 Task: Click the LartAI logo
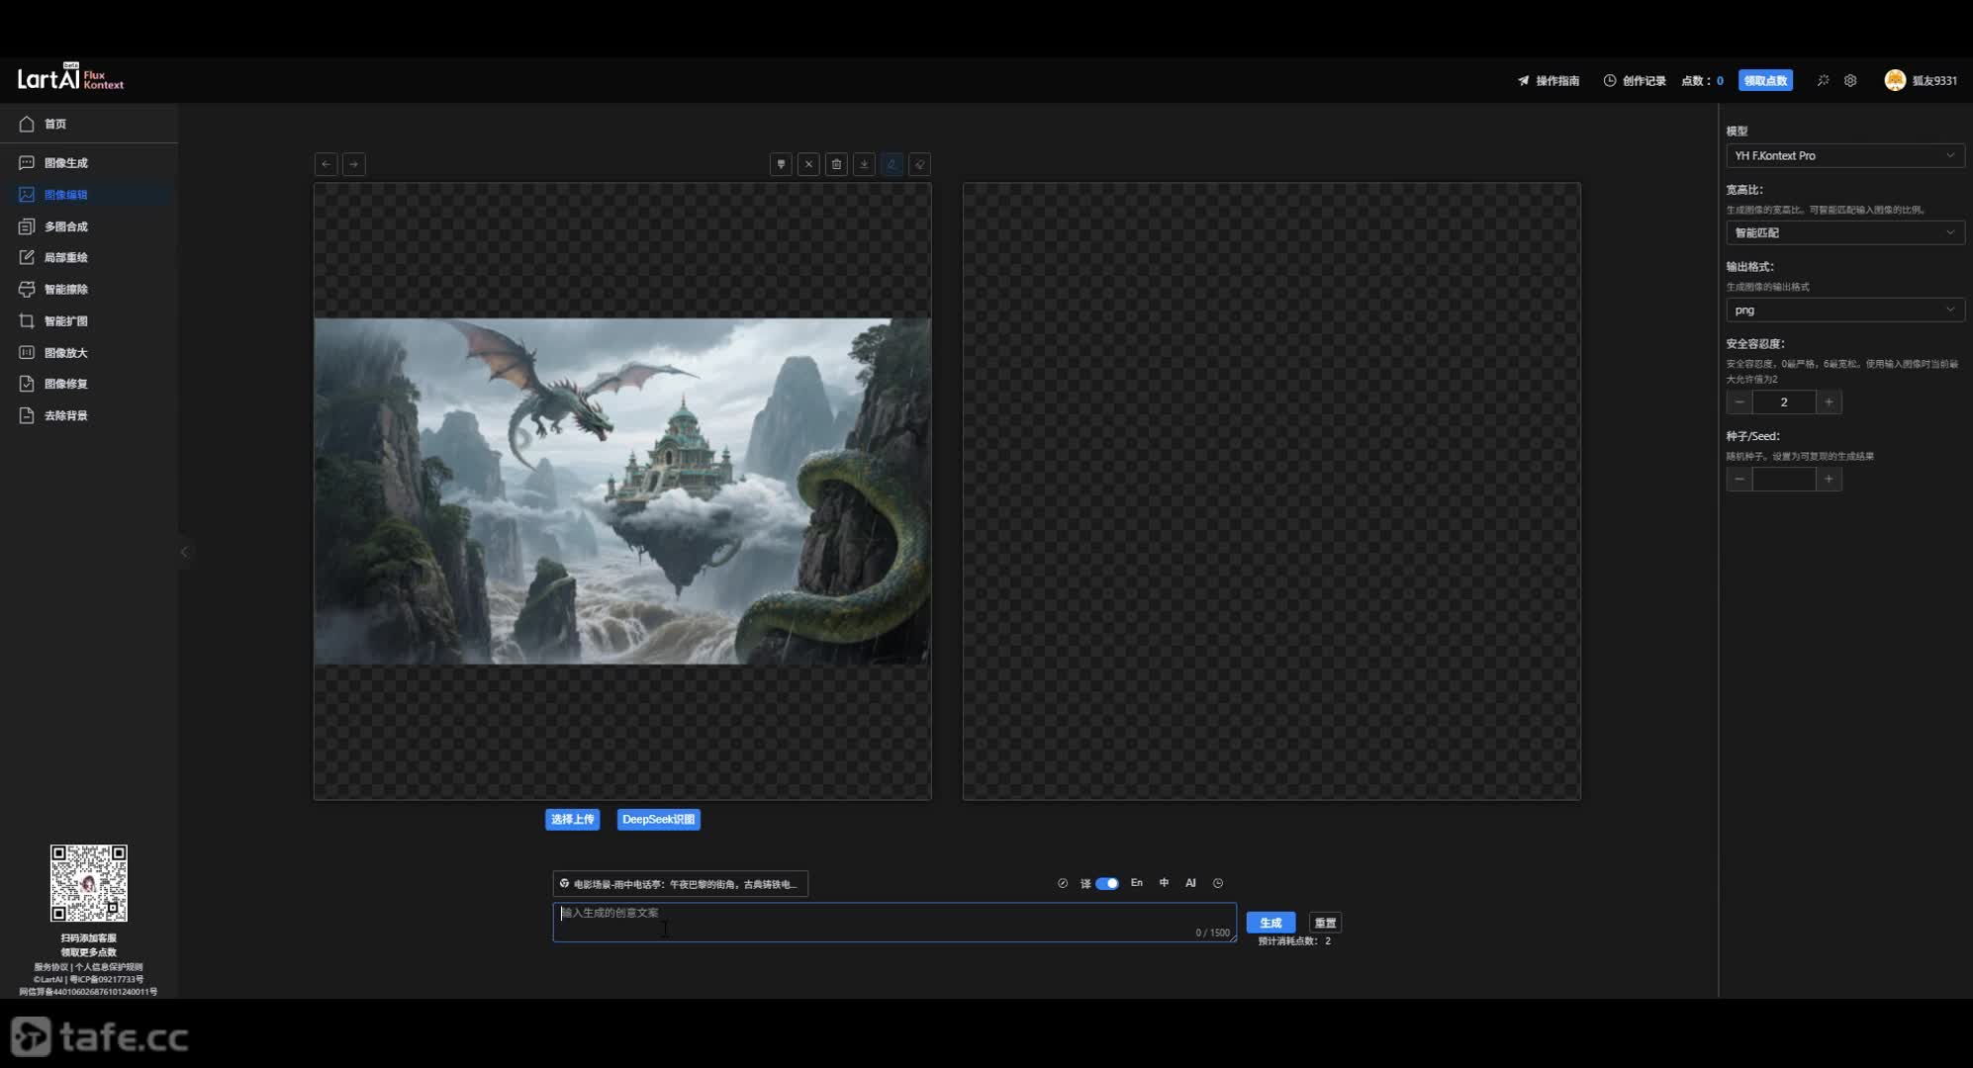coord(70,78)
